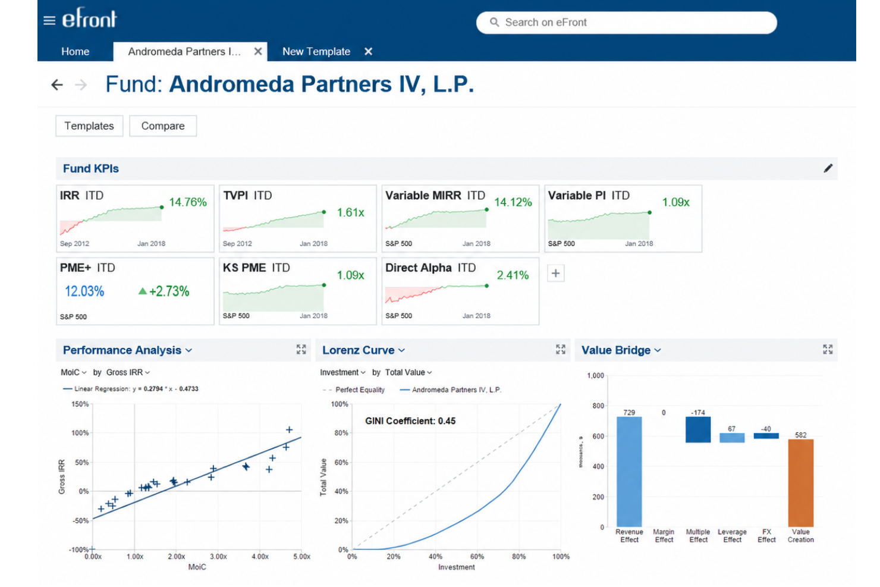The height and width of the screenshot is (587, 880).
Task: Go back with the left arrow
Action: click(57, 85)
